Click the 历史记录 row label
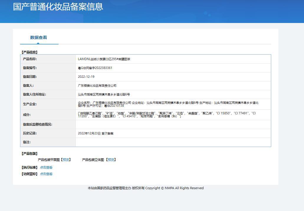Image resolution: width=304 pixels, height=211 pixels. tap(30, 133)
